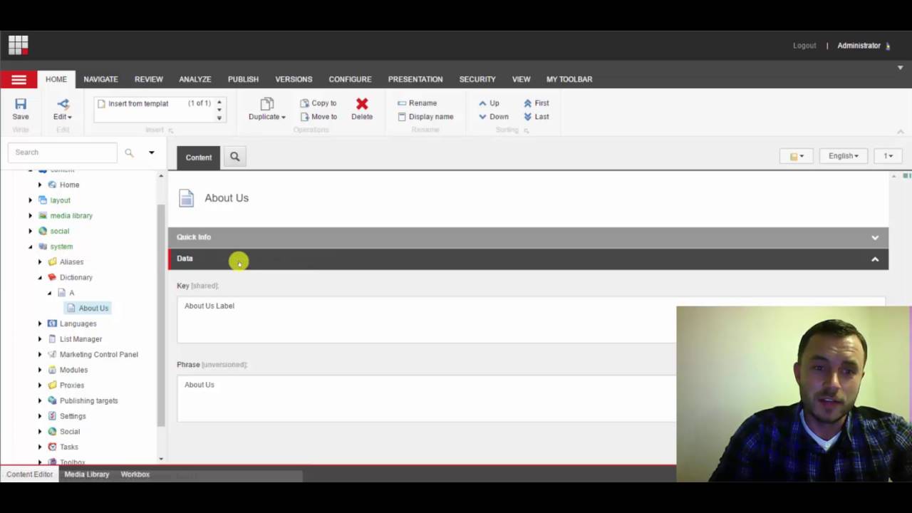Open the VIEW ribbon tab
912x513 pixels.
[521, 79]
